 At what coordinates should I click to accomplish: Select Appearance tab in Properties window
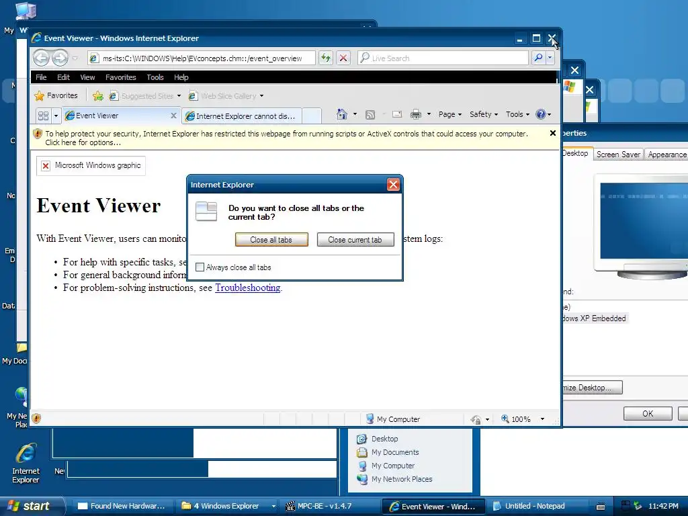tap(667, 155)
